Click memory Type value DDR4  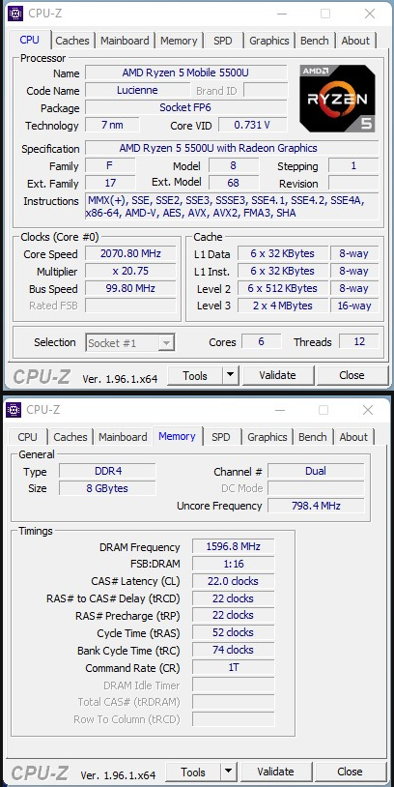click(108, 471)
